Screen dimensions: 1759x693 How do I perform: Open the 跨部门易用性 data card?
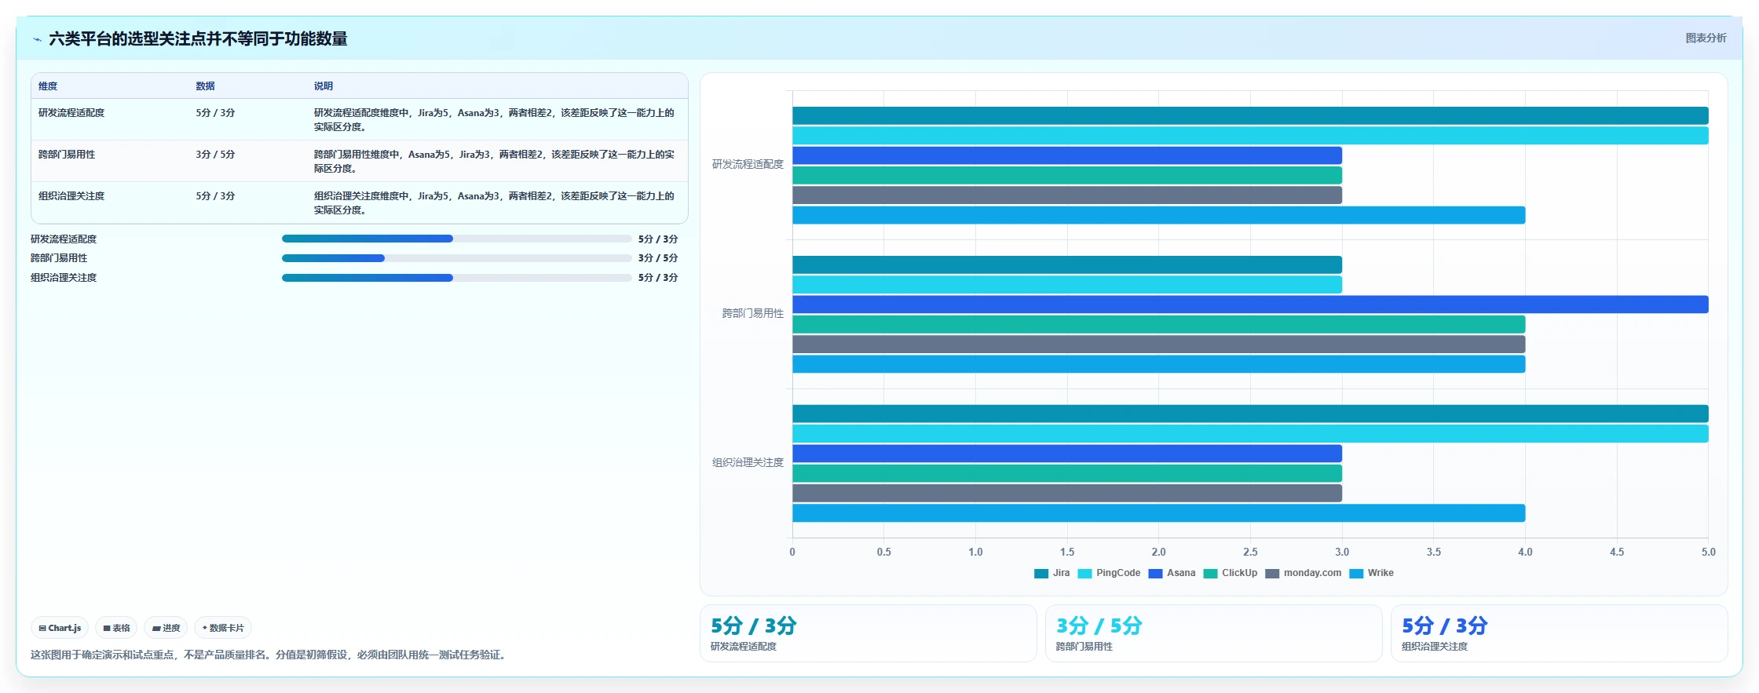pyautogui.click(x=1214, y=633)
